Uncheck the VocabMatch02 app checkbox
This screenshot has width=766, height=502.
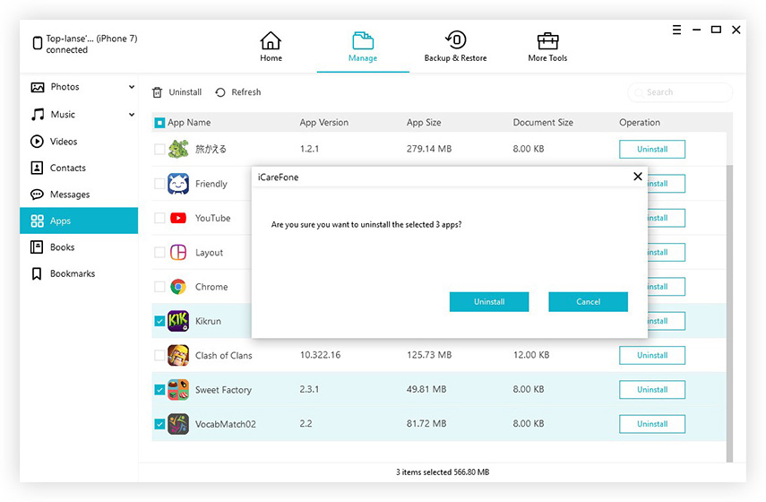[x=159, y=424]
